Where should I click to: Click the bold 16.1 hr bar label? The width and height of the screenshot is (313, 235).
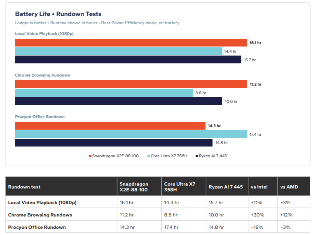pyautogui.click(x=255, y=43)
